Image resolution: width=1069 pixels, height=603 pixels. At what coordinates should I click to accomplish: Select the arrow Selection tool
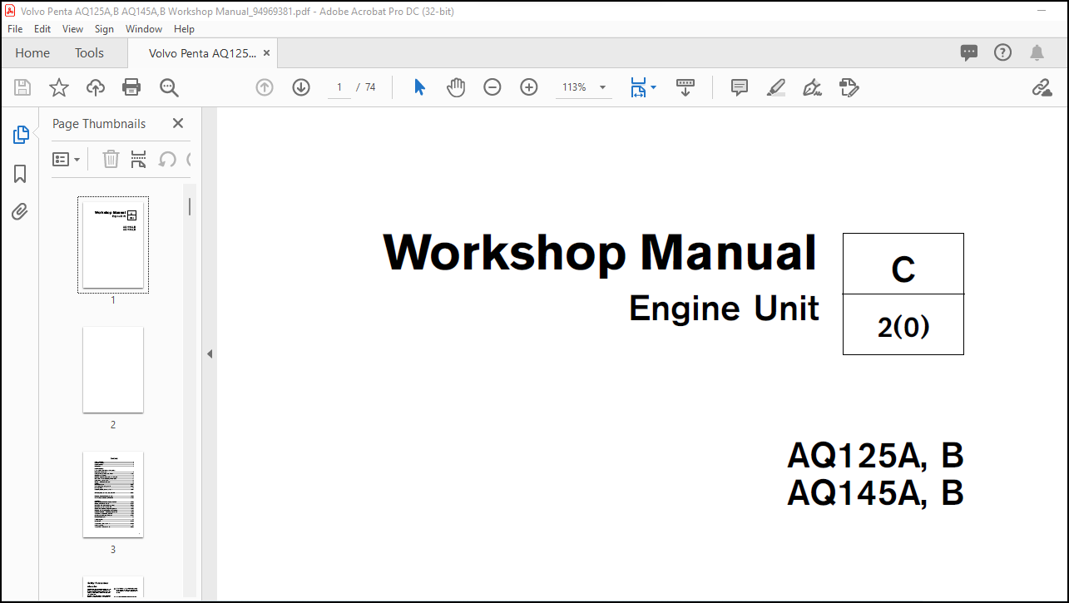[x=419, y=87]
